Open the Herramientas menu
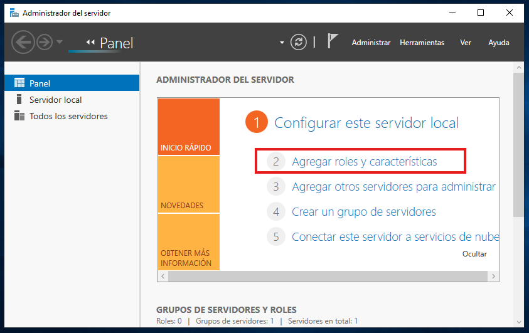This screenshot has width=529, height=333. [422, 43]
